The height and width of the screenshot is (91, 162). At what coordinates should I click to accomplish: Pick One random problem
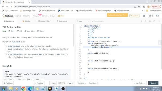click(39, 83)
